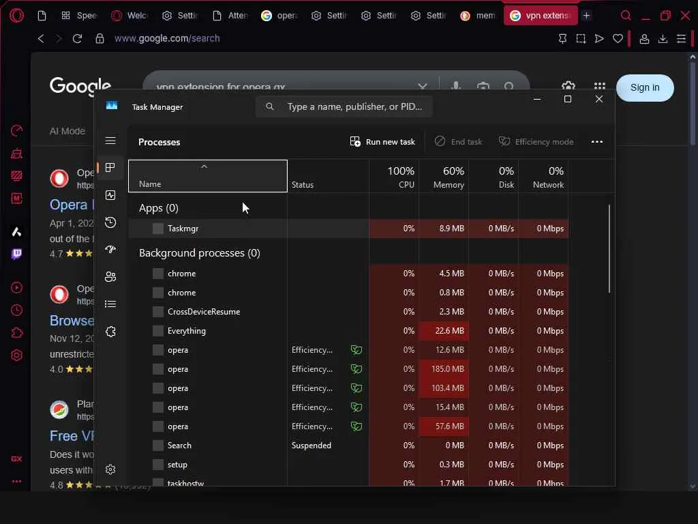Sort processes by CPU column
The height and width of the screenshot is (524, 698).
(394, 176)
